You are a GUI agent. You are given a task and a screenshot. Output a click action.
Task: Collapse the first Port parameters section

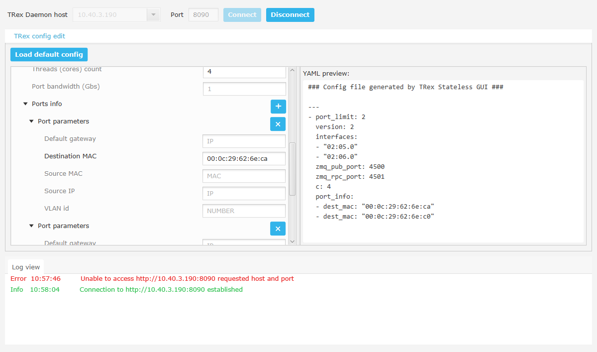[x=31, y=121]
